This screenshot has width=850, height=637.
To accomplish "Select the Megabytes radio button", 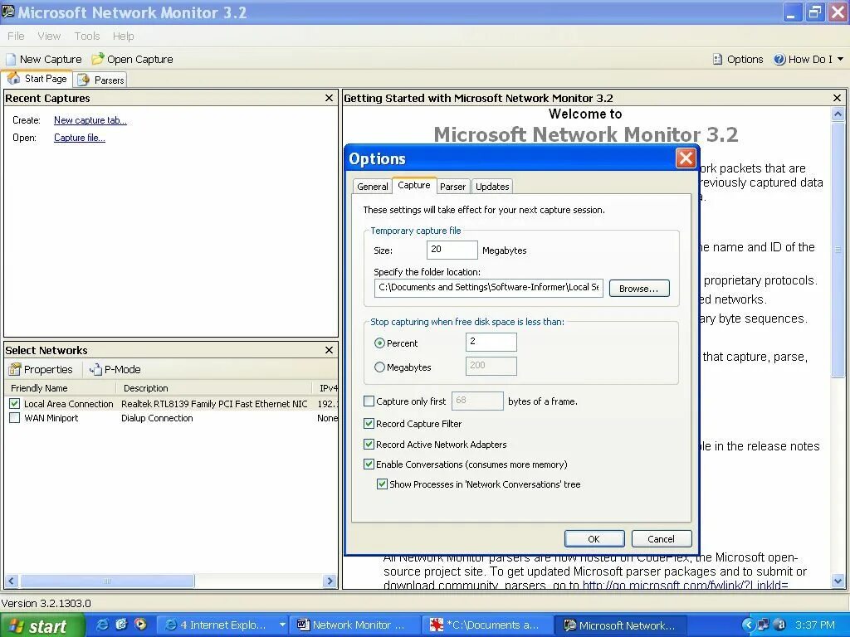I will pyautogui.click(x=379, y=367).
